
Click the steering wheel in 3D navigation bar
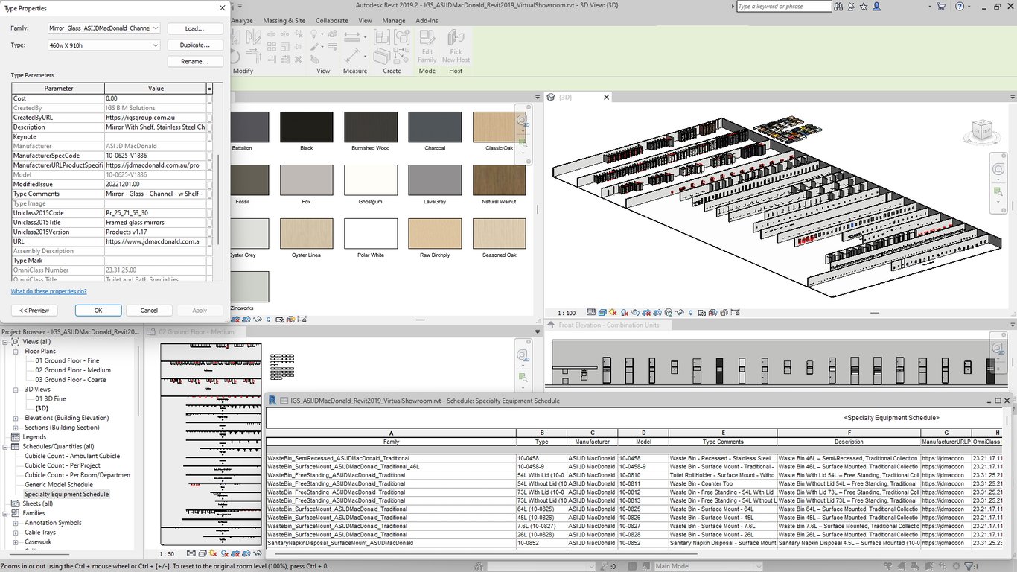[x=998, y=168]
